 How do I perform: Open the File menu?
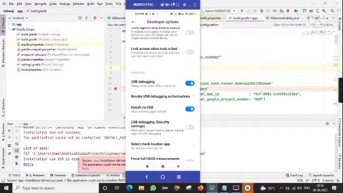(11, 4)
